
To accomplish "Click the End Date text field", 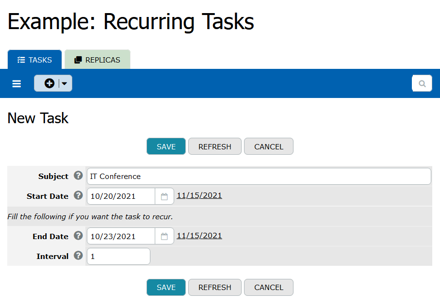I will tap(121, 237).
